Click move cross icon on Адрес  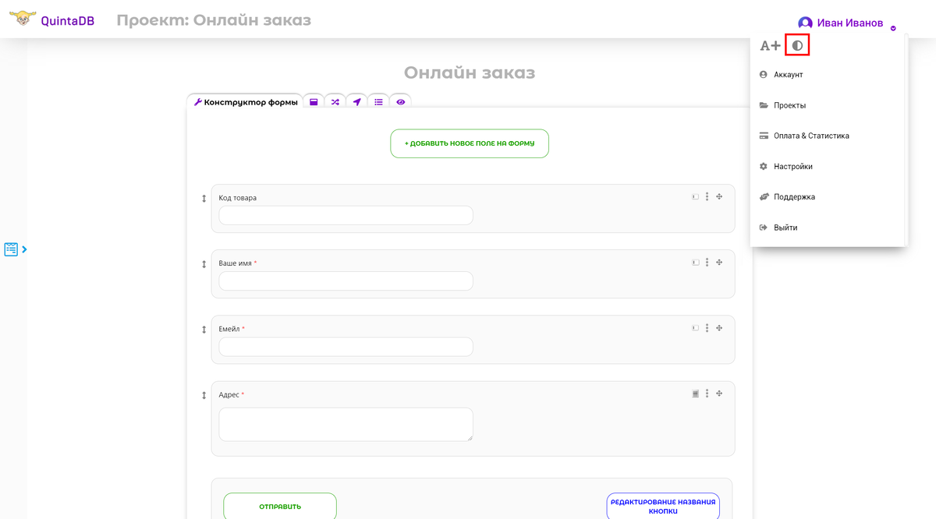tap(719, 394)
